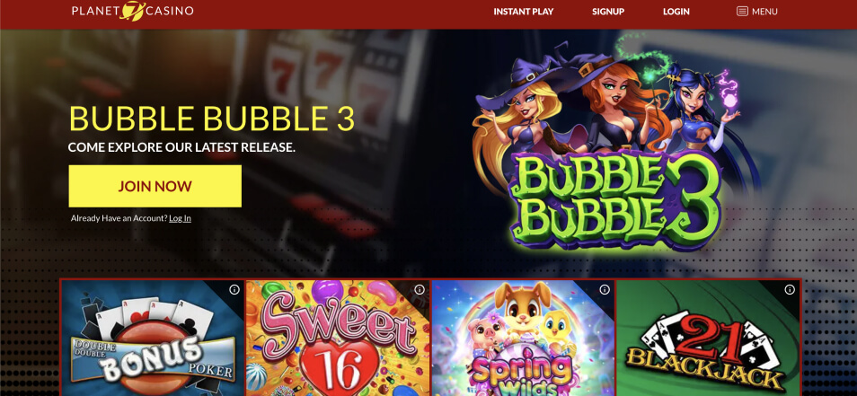Open info icon on Sweet 16 tile
Image resolution: width=857 pixels, height=396 pixels.
tap(420, 289)
